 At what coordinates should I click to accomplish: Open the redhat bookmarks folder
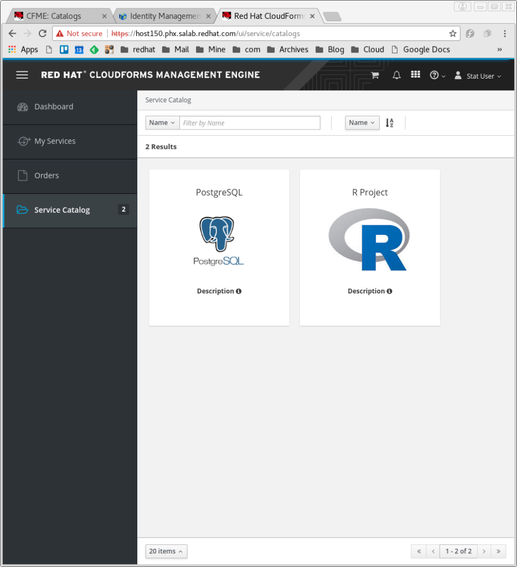138,49
